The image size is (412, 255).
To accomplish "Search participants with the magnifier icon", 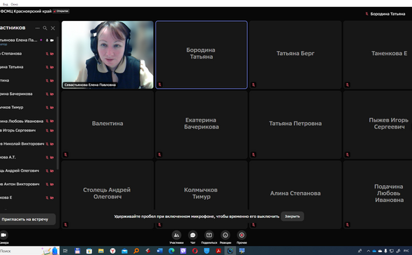I will pos(45,28).
